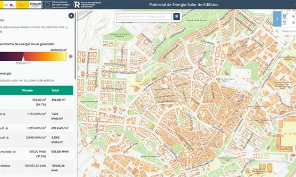Click the location button beside the search box
Screen dimensions: 296x177
(177, 16)
